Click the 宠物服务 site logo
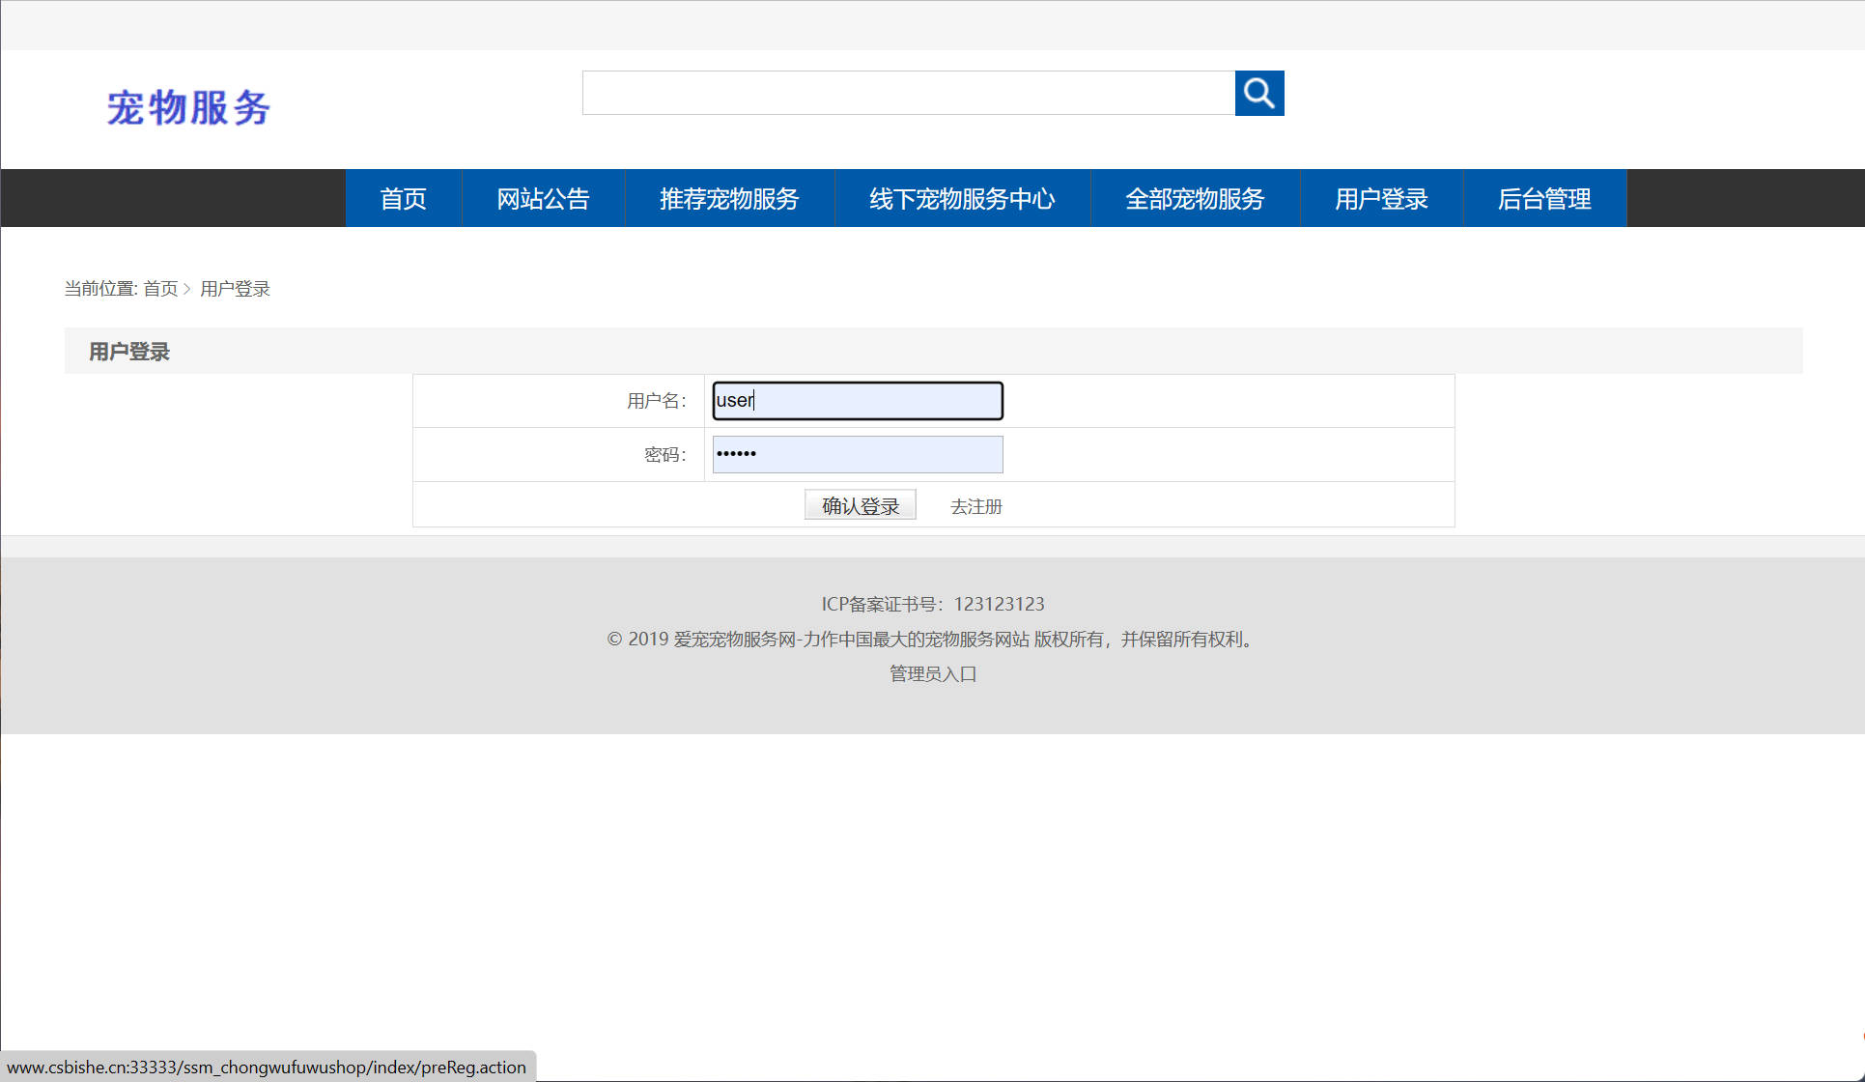This screenshot has width=1865, height=1082. pos(189,107)
